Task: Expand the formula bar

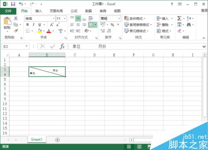Action: (204, 46)
